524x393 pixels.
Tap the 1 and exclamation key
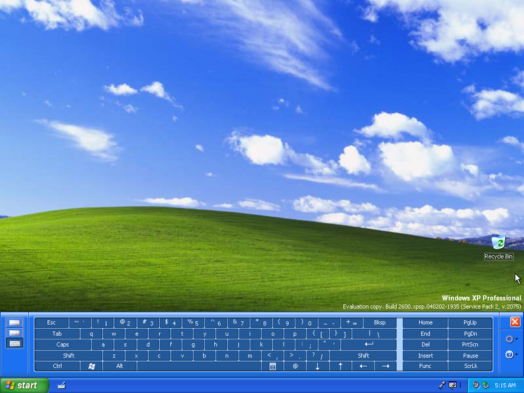tap(102, 323)
